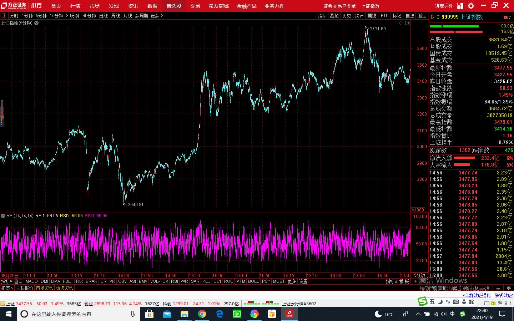Open the settings gear in title bar
Viewport: 514px width, 321px height.
(x=471, y=6)
